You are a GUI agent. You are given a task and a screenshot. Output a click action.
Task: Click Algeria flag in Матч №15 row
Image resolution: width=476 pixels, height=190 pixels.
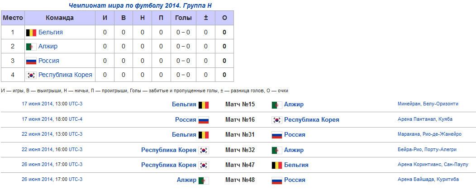(x=276, y=105)
